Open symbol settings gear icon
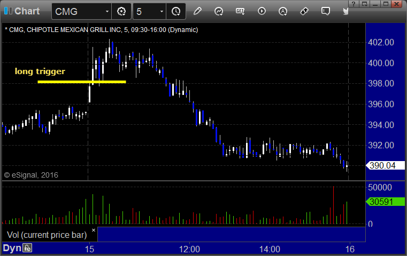Viewport: 407px width, 256px height. point(121,11)
